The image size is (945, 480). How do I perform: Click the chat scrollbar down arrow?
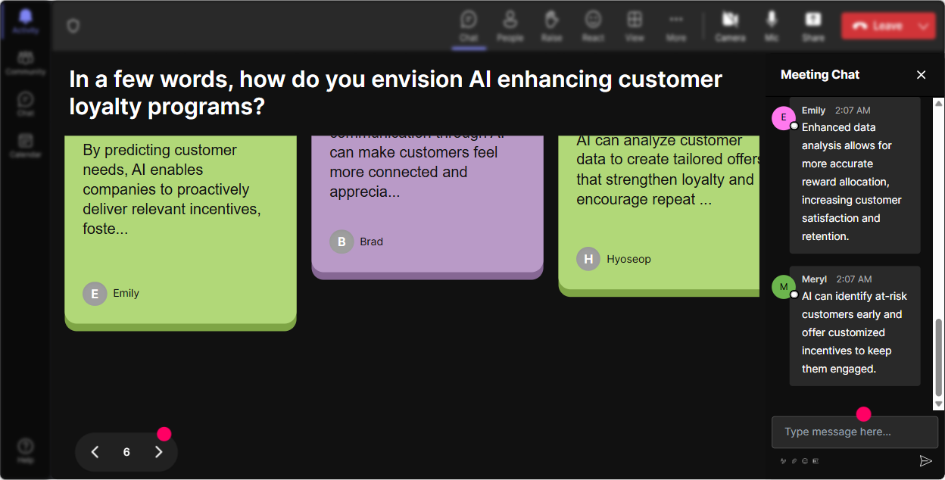tap(939, 405)
